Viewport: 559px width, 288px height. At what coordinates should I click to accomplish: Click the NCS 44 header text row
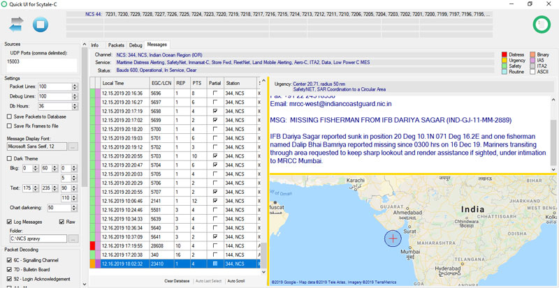coord(279,14)
